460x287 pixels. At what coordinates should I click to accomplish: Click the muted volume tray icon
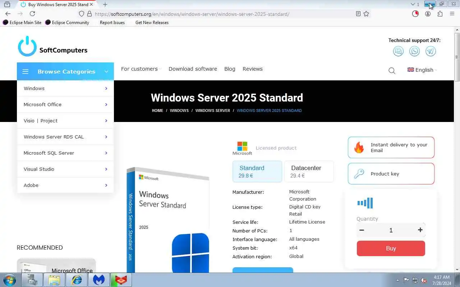pos(424,280)
